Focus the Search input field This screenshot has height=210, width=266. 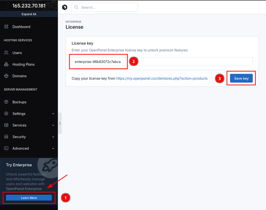pyautogui.click(x=105, y=7)
